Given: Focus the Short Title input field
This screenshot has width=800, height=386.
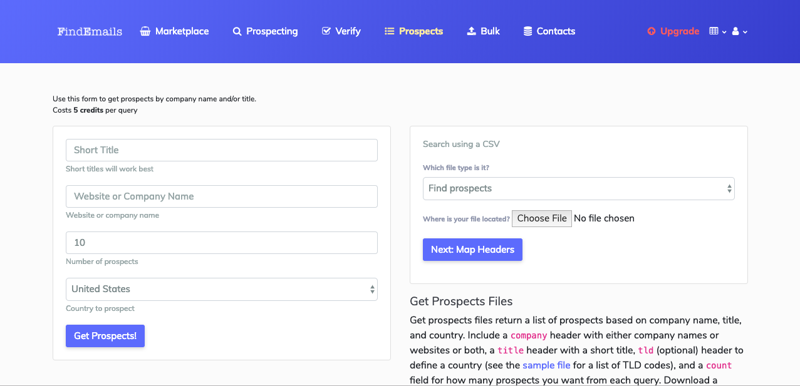Looking at the screenshot, I should (221, 150).
